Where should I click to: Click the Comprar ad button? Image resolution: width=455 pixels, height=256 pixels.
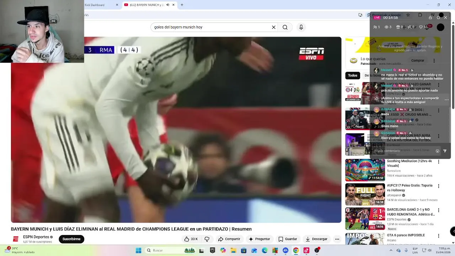(418, 60)
